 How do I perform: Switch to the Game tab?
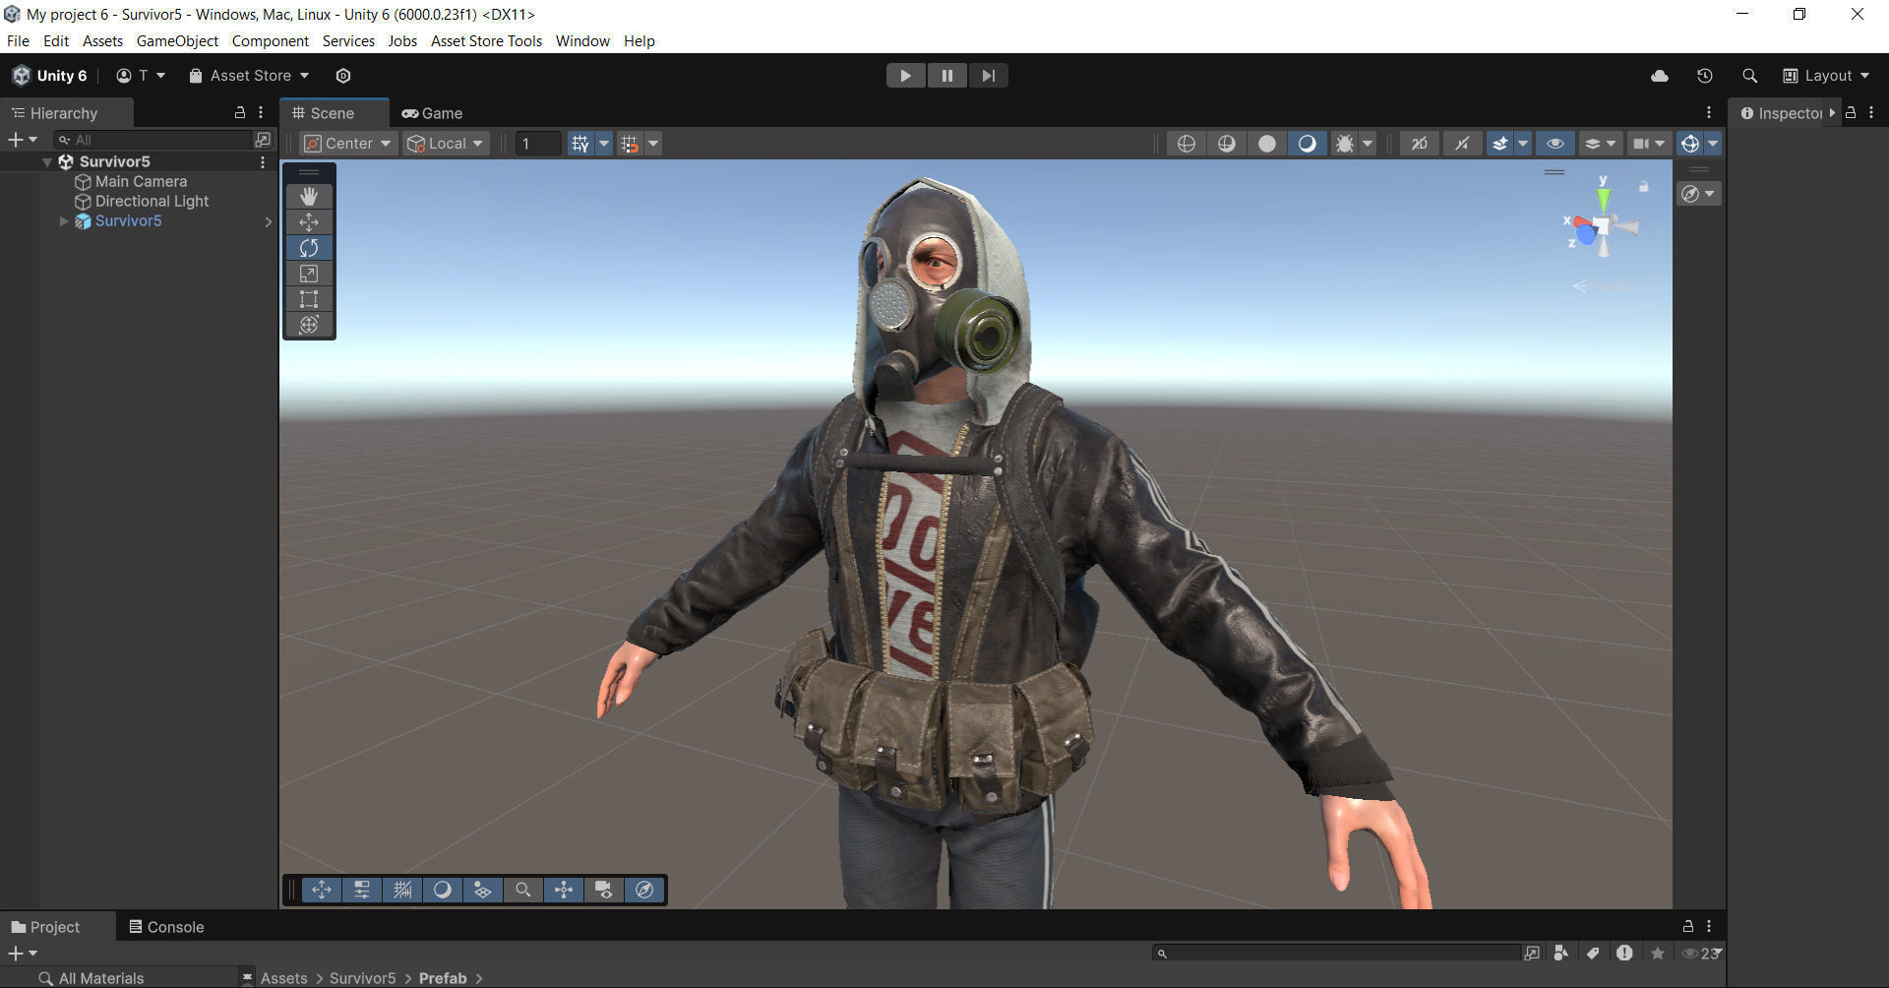(432, 113)
